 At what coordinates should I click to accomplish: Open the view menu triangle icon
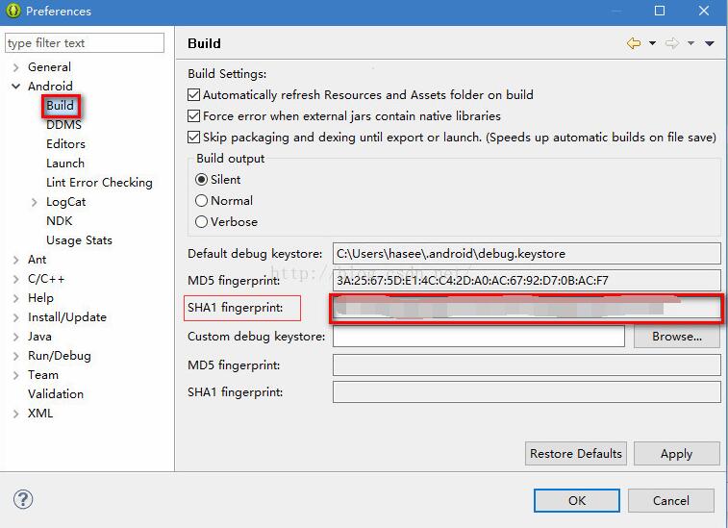[710, 44]
